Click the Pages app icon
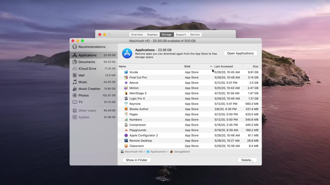This screenshot has width=330, height=185. (x=126, y=114)
